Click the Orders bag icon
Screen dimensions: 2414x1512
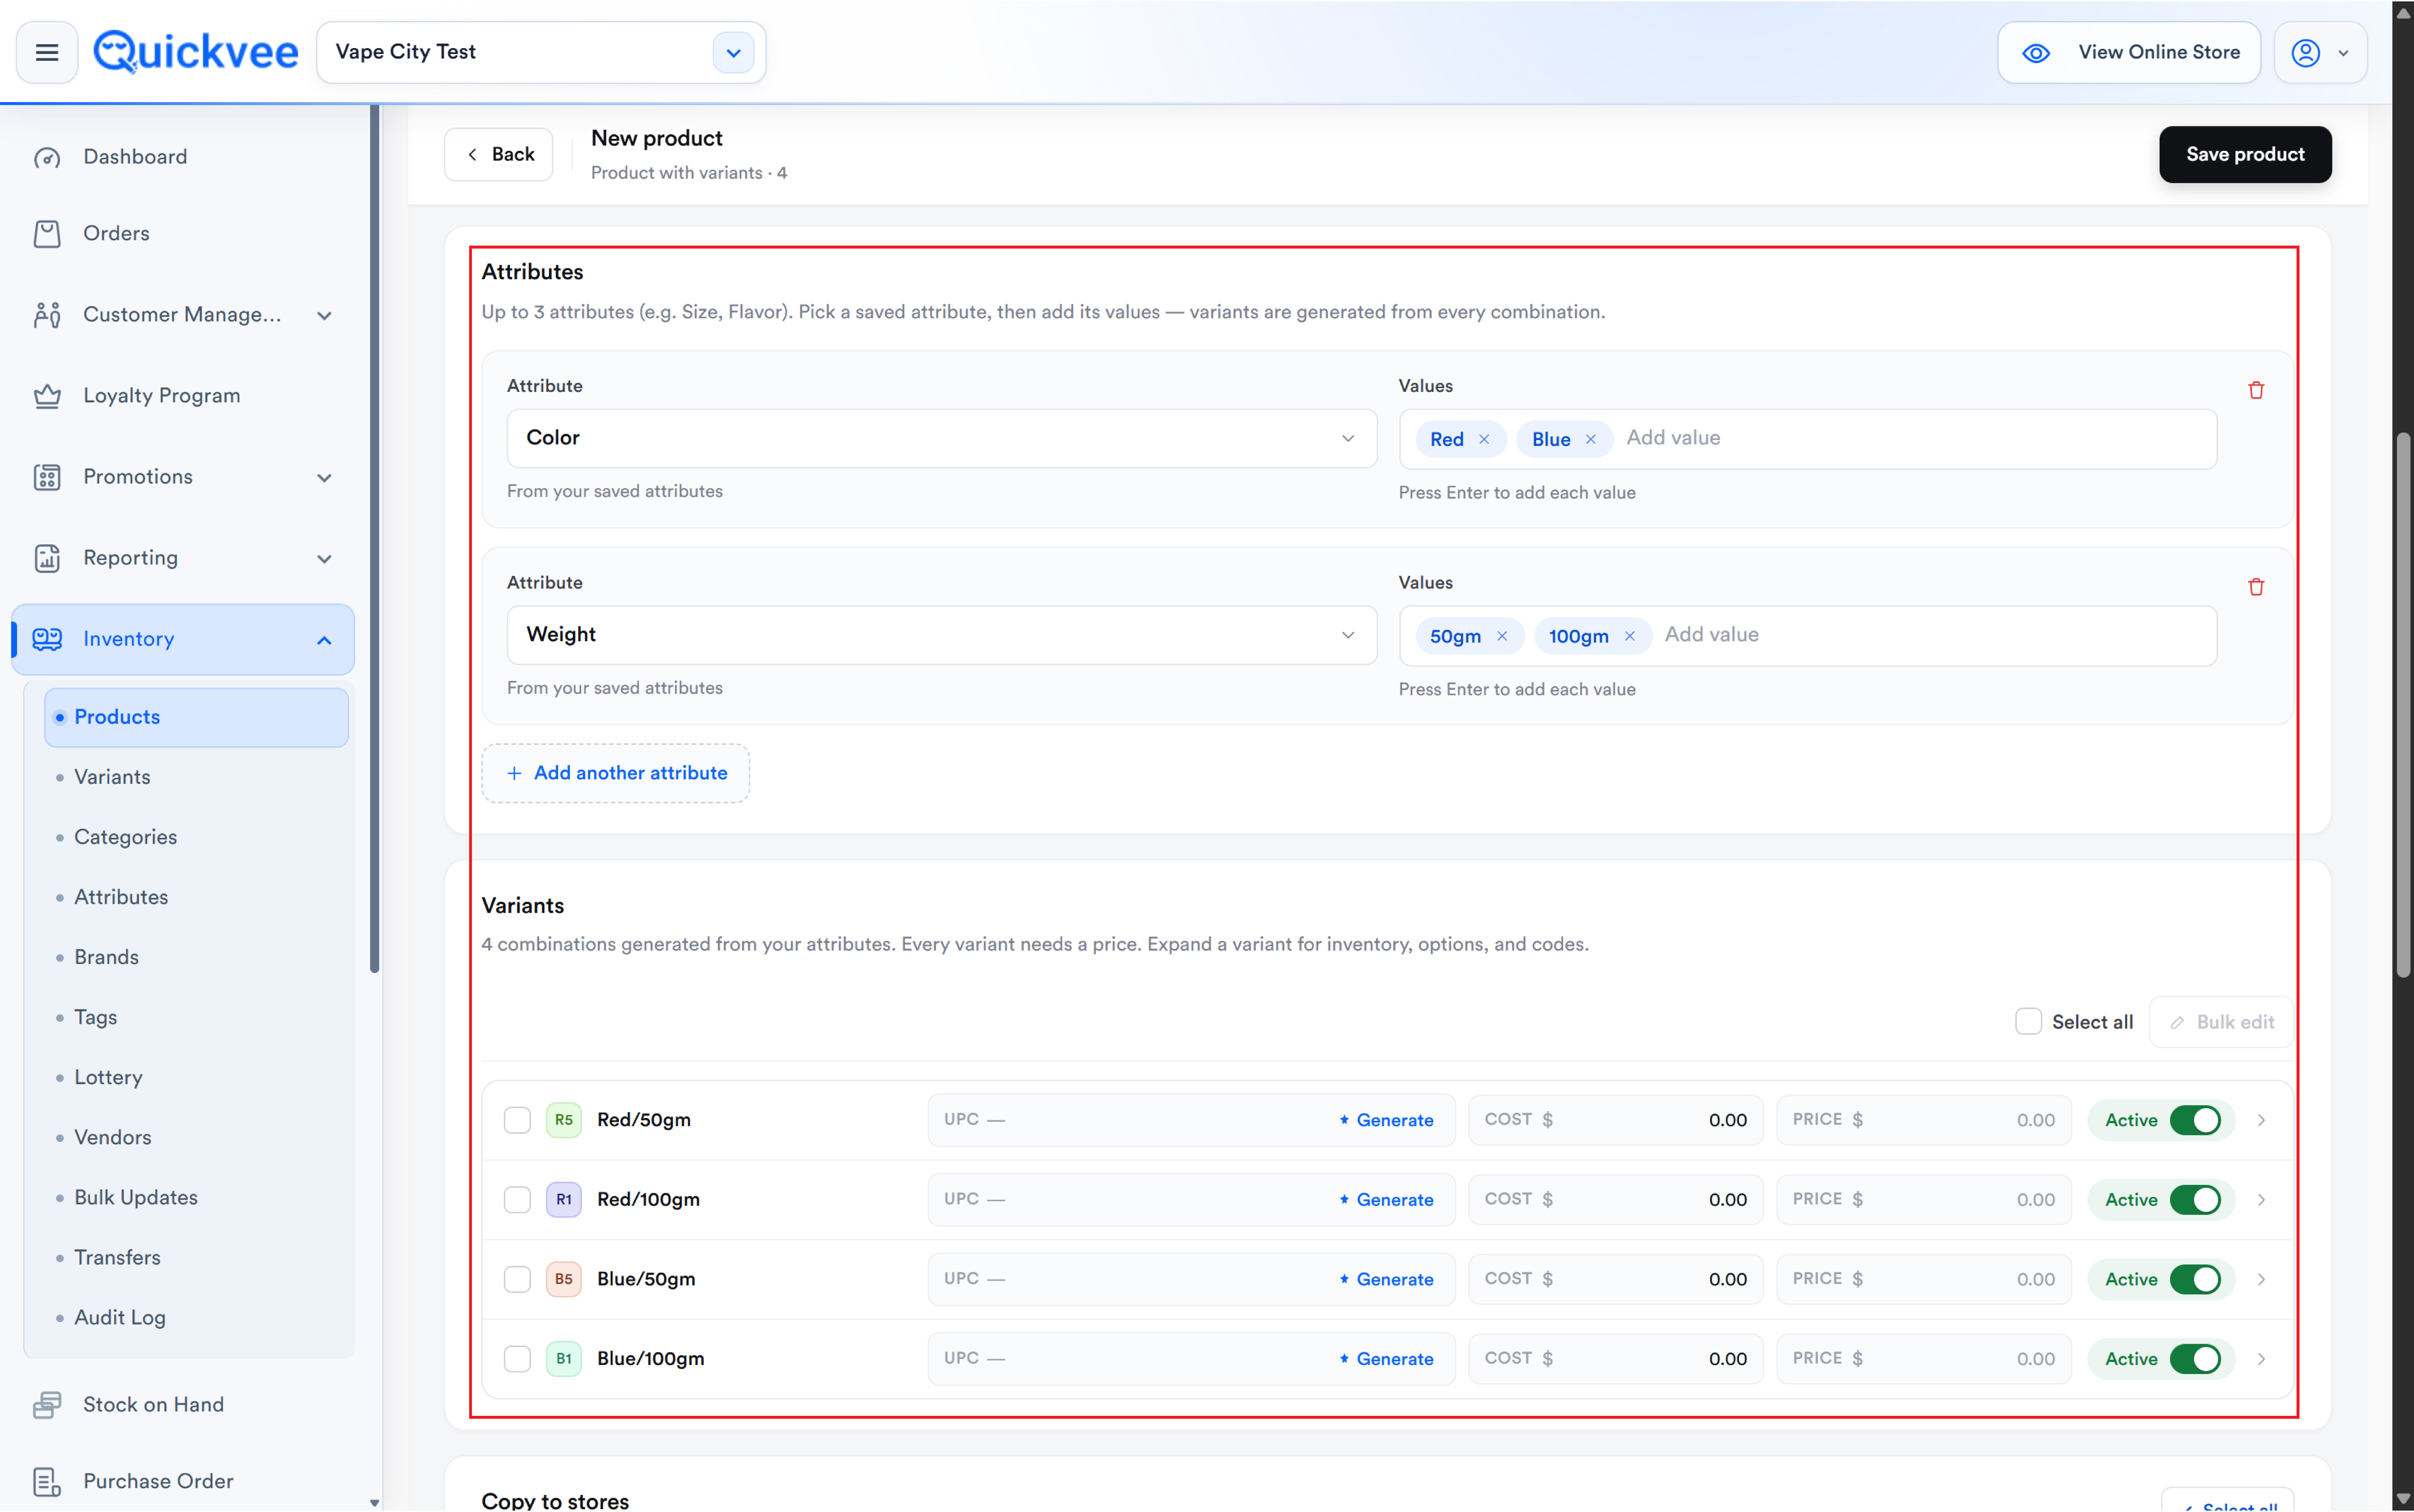point(47,234)
